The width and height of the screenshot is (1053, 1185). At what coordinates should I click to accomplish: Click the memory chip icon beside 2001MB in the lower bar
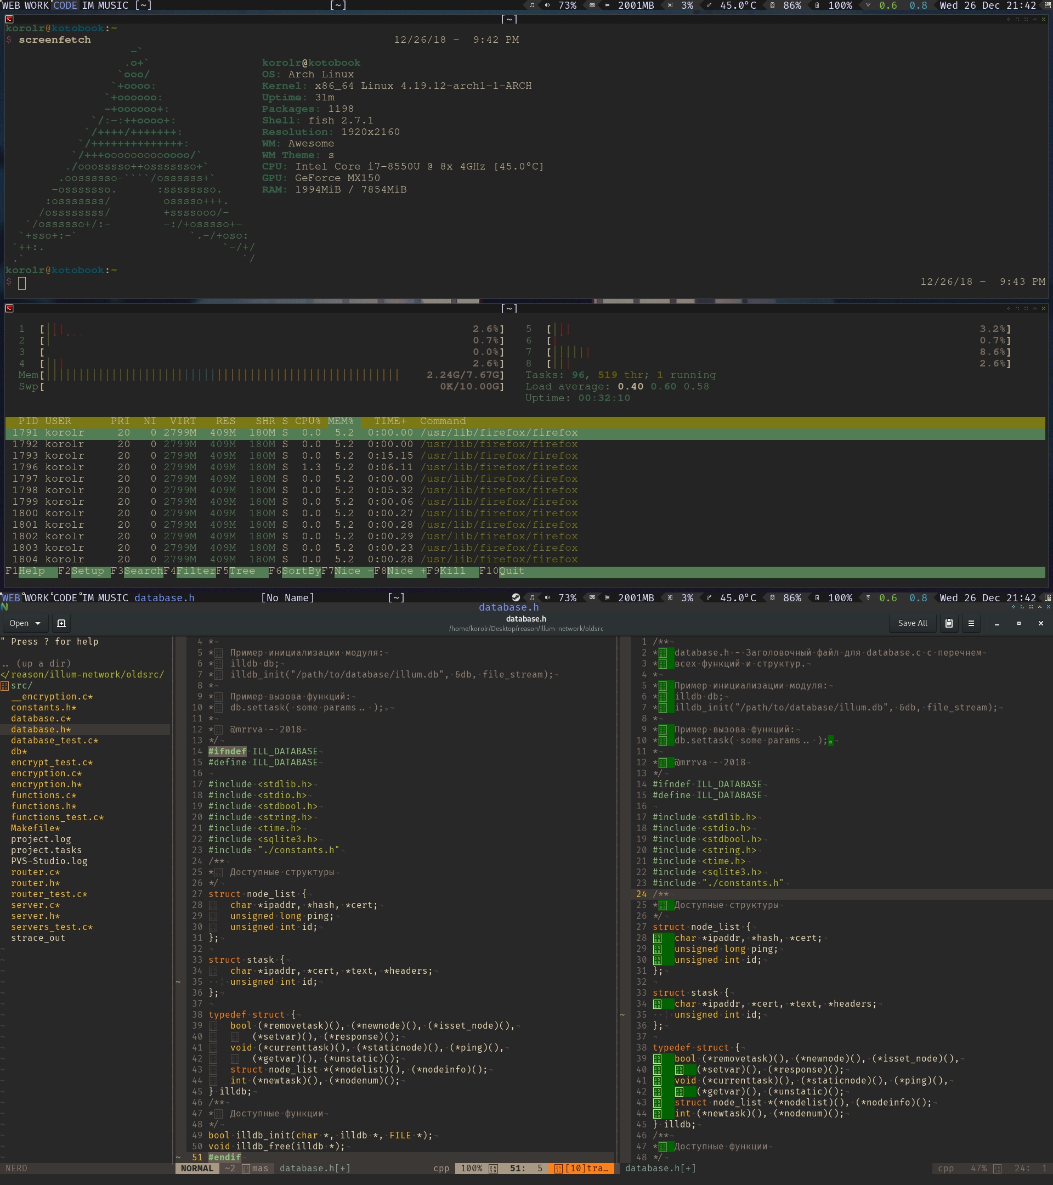[x=607, y=598]
